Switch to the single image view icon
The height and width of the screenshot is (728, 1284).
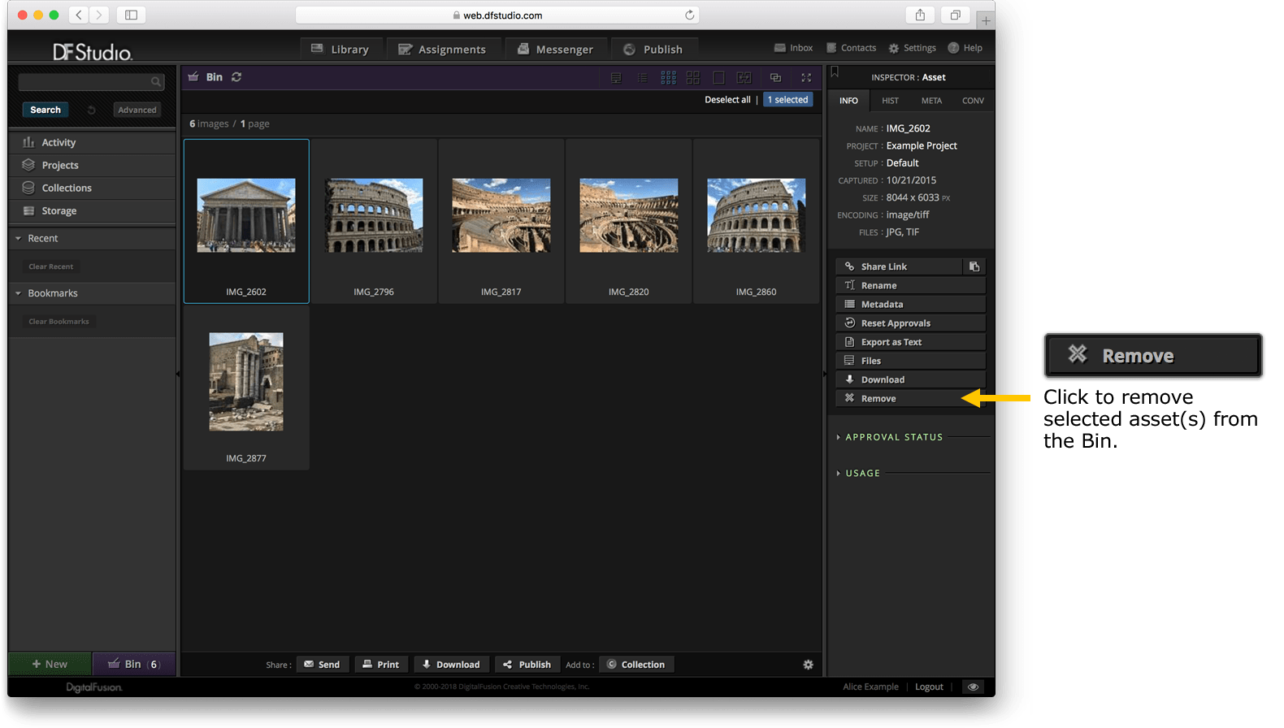coord(718,77)
